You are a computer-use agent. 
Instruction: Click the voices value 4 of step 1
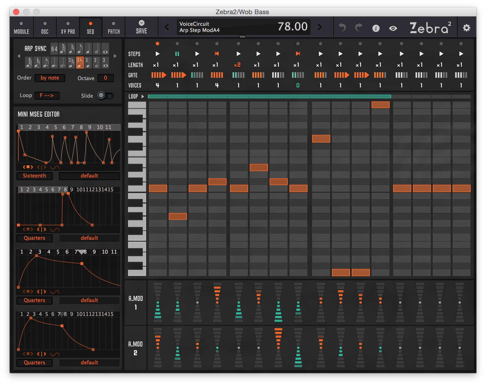[x=157, y=85]
